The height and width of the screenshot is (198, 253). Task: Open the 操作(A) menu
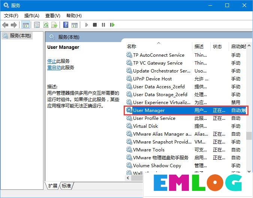31,16
